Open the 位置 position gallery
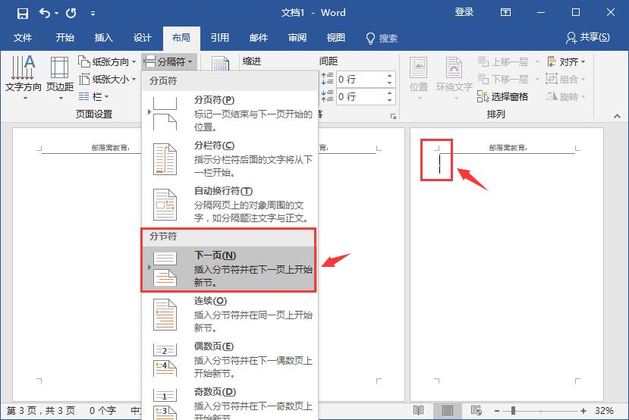This screenshot has height=420, width=629. click(418, 77)
